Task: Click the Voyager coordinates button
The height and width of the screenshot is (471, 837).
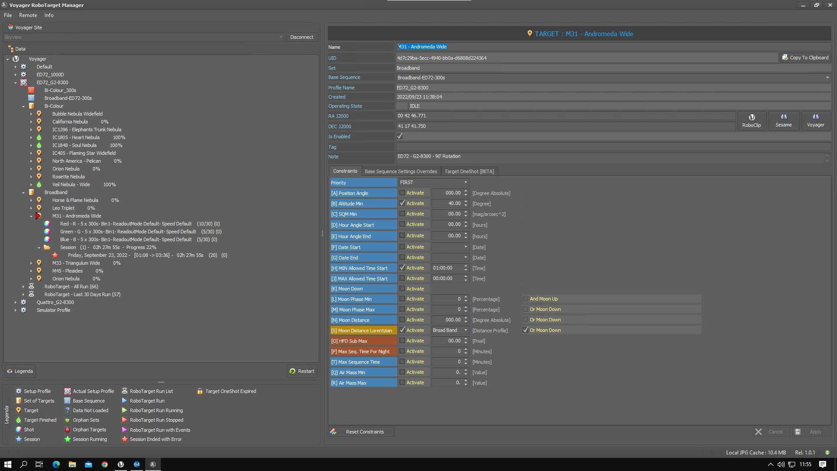Action: (x=815, y=120)
